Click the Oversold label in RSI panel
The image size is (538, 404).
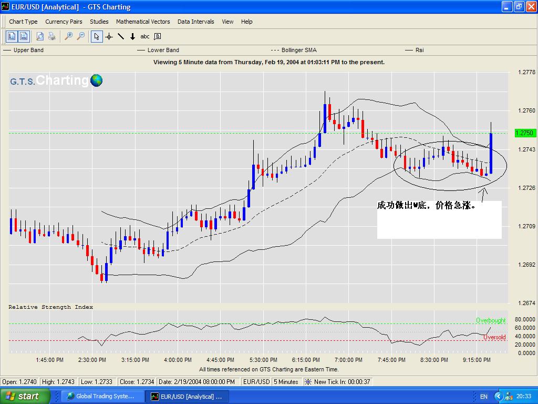click(494, 337)
